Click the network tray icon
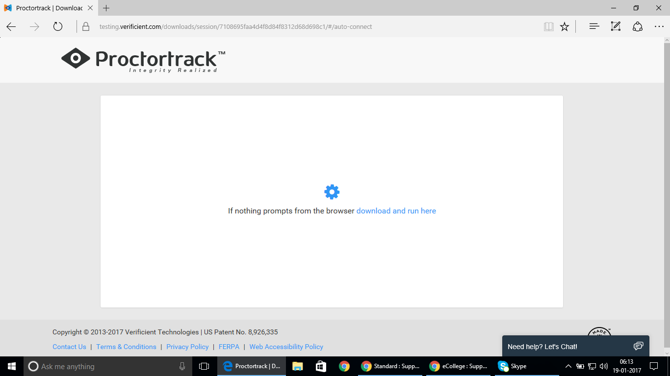 click(592, 366)
